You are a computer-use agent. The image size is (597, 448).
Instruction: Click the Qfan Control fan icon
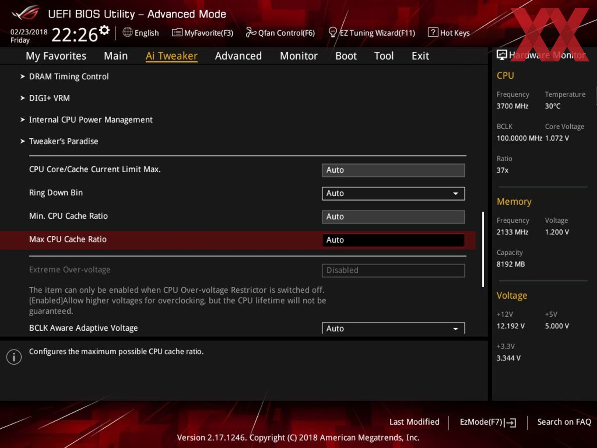[x=251, y=32]
